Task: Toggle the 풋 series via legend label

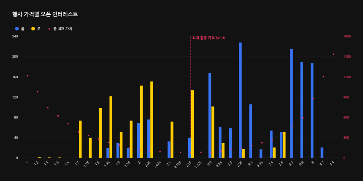Action: (x=39, y=29)
